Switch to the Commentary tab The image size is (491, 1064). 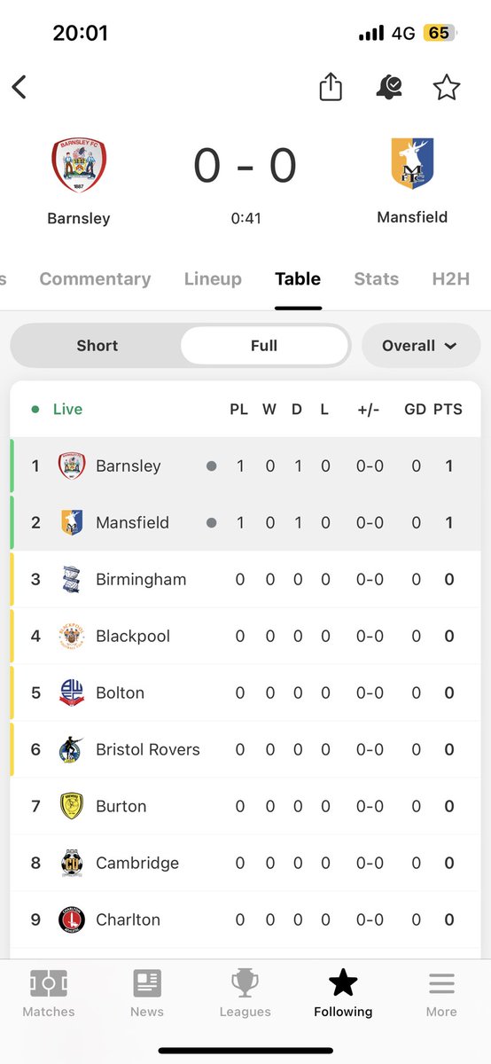coord(95,278)
